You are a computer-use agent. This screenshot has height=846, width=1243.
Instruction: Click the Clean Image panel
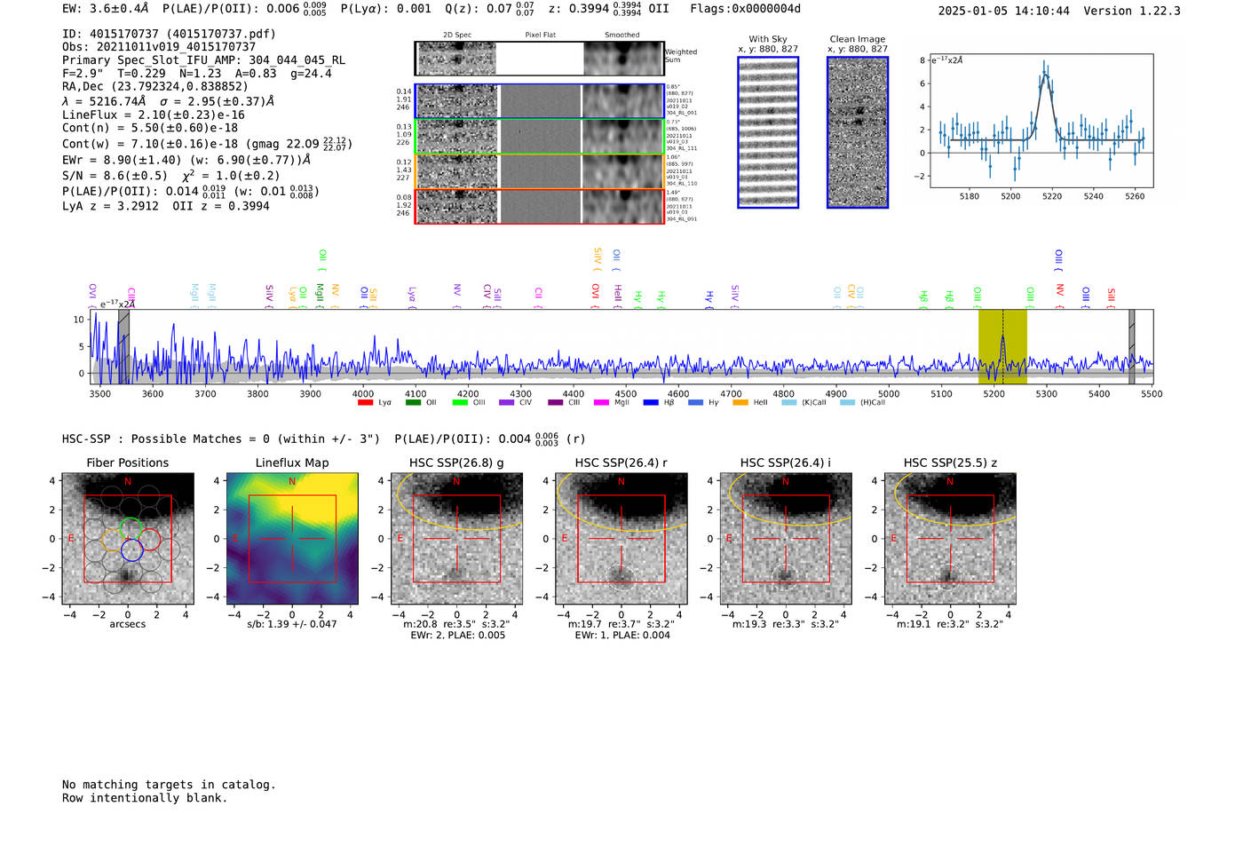[858, 132]
